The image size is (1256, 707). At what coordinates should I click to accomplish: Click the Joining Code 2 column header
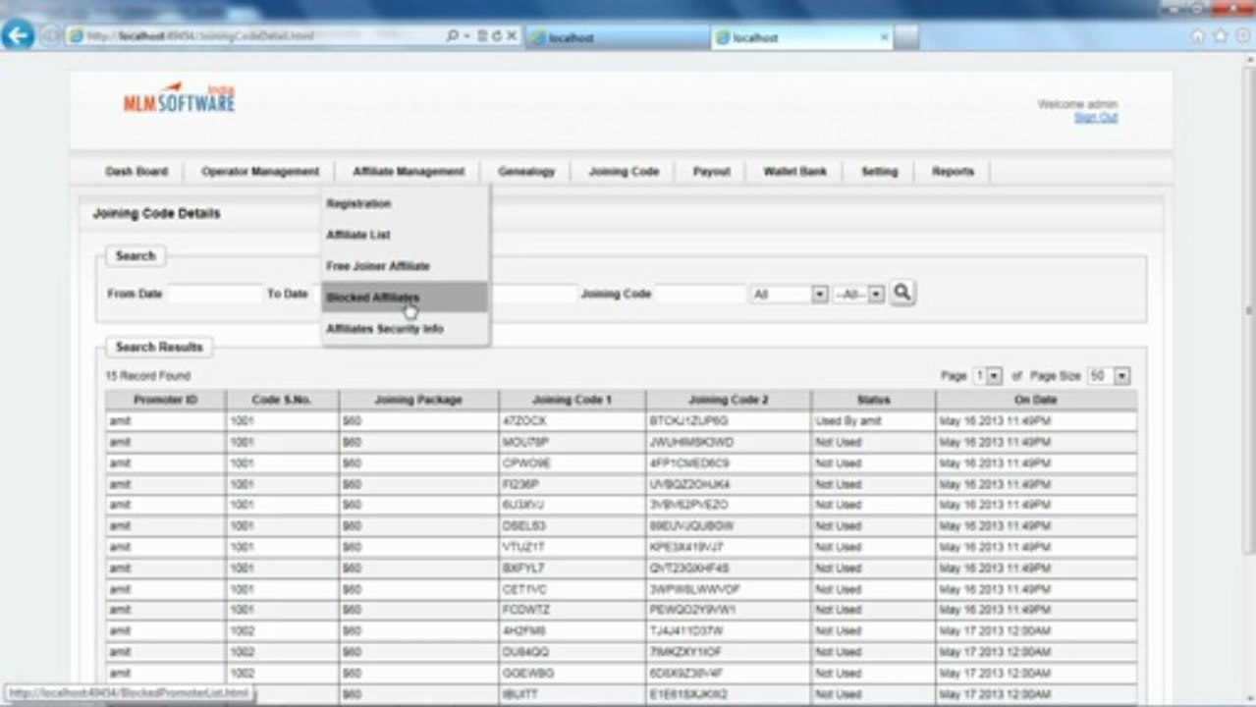pyautogui.click(x=728, y=400)
